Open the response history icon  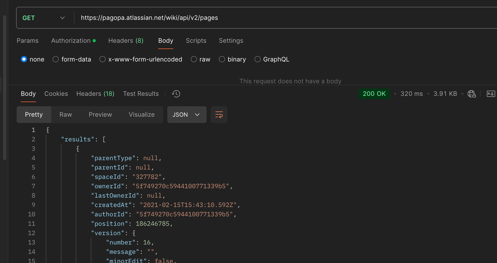pos(176,94)
